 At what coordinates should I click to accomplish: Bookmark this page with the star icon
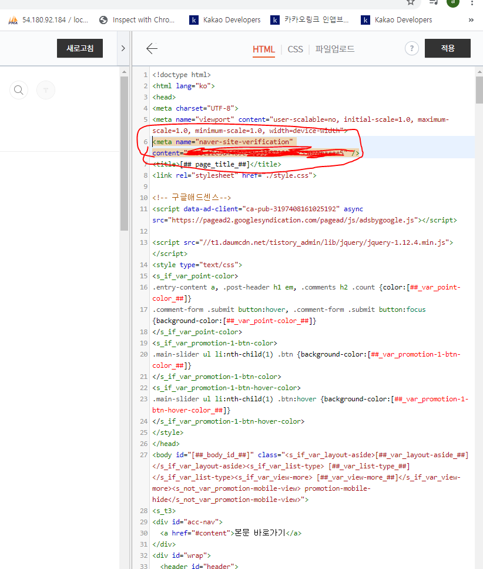(411, 2)
